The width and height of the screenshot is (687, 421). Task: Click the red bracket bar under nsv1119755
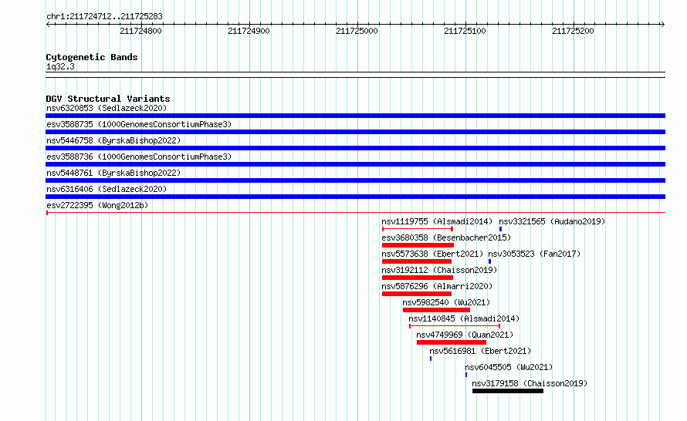tap(418, 229)
